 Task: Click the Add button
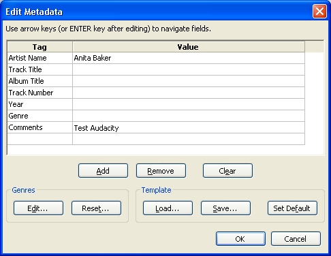(x=103, y=171)
